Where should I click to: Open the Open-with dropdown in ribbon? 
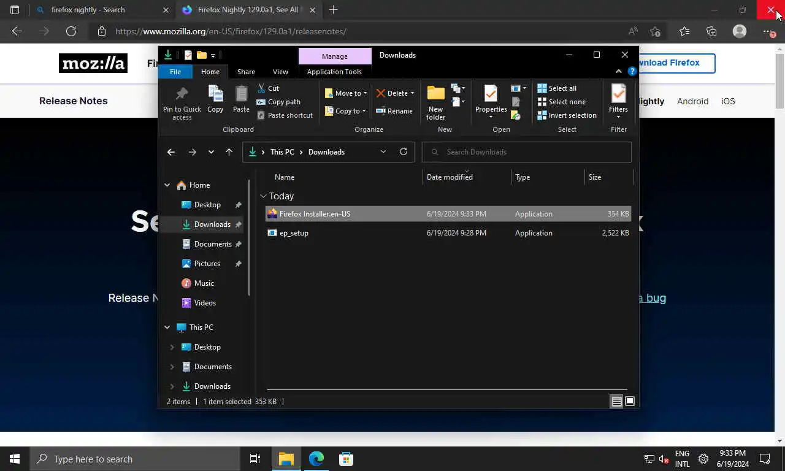tap(519, 88)
